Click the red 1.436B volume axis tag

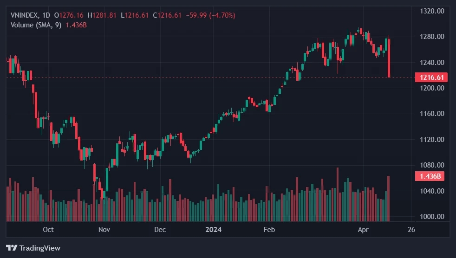[x=430, y=176]
